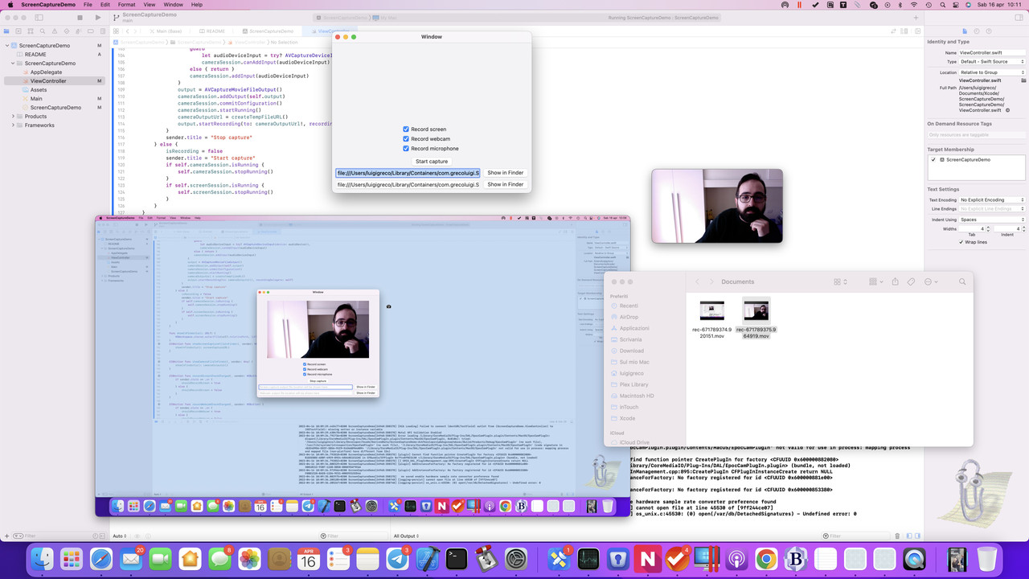Viewport: 1029px width, 579px height.
Task: Click the Finder tag icon in Documents window
Action: coord(911,281)
